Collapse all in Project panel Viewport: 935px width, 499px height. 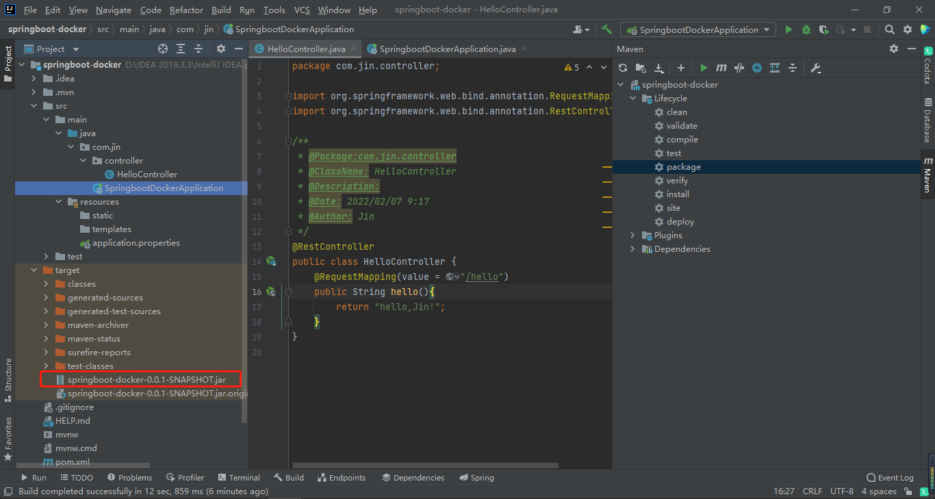pos(198,49)
